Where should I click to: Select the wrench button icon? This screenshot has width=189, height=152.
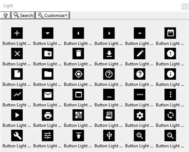17,135
